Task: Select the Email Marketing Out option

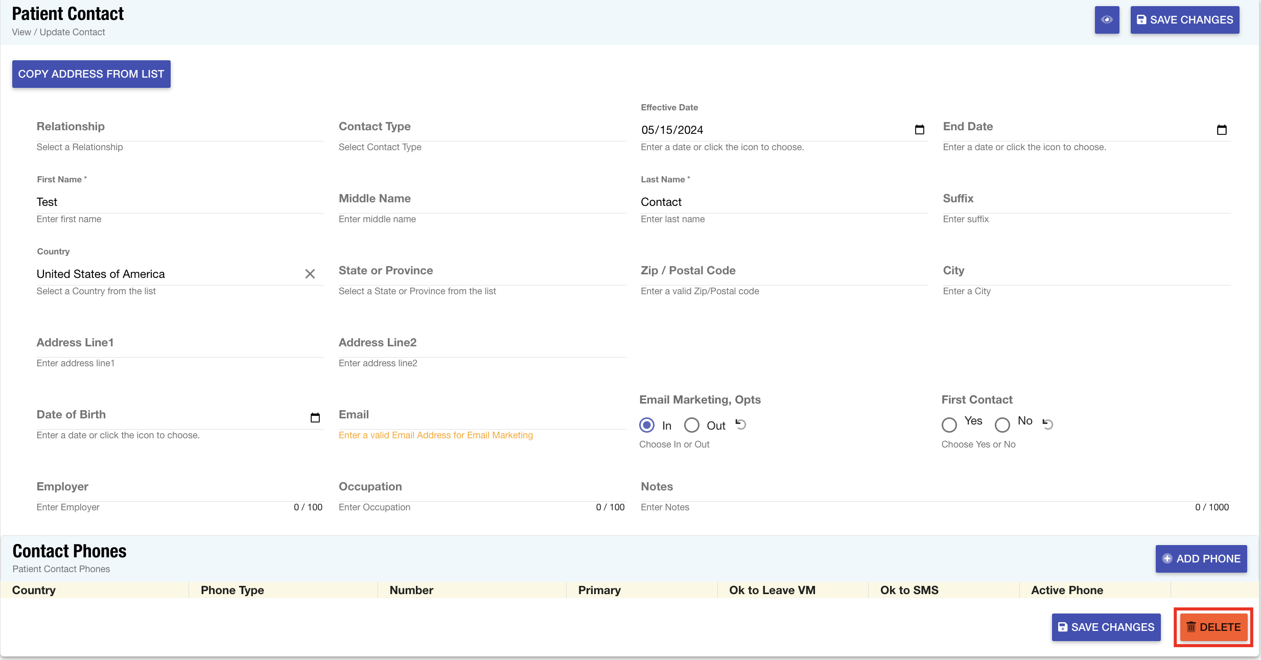Action: tap(692, 425)
